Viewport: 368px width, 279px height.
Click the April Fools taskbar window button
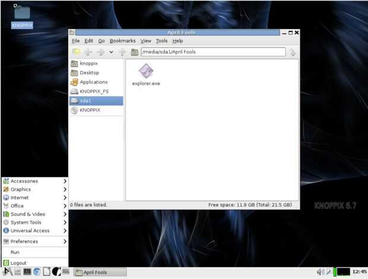click(x=100, y=272)
